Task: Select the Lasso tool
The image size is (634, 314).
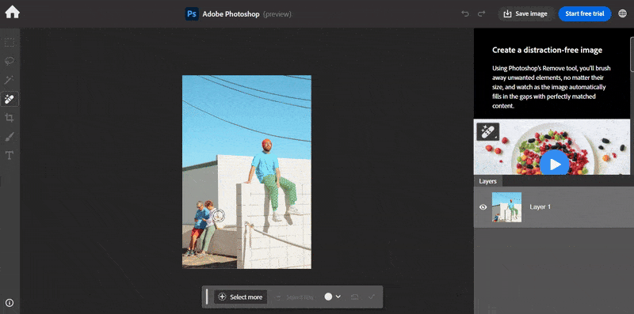Action: point(10,61)
